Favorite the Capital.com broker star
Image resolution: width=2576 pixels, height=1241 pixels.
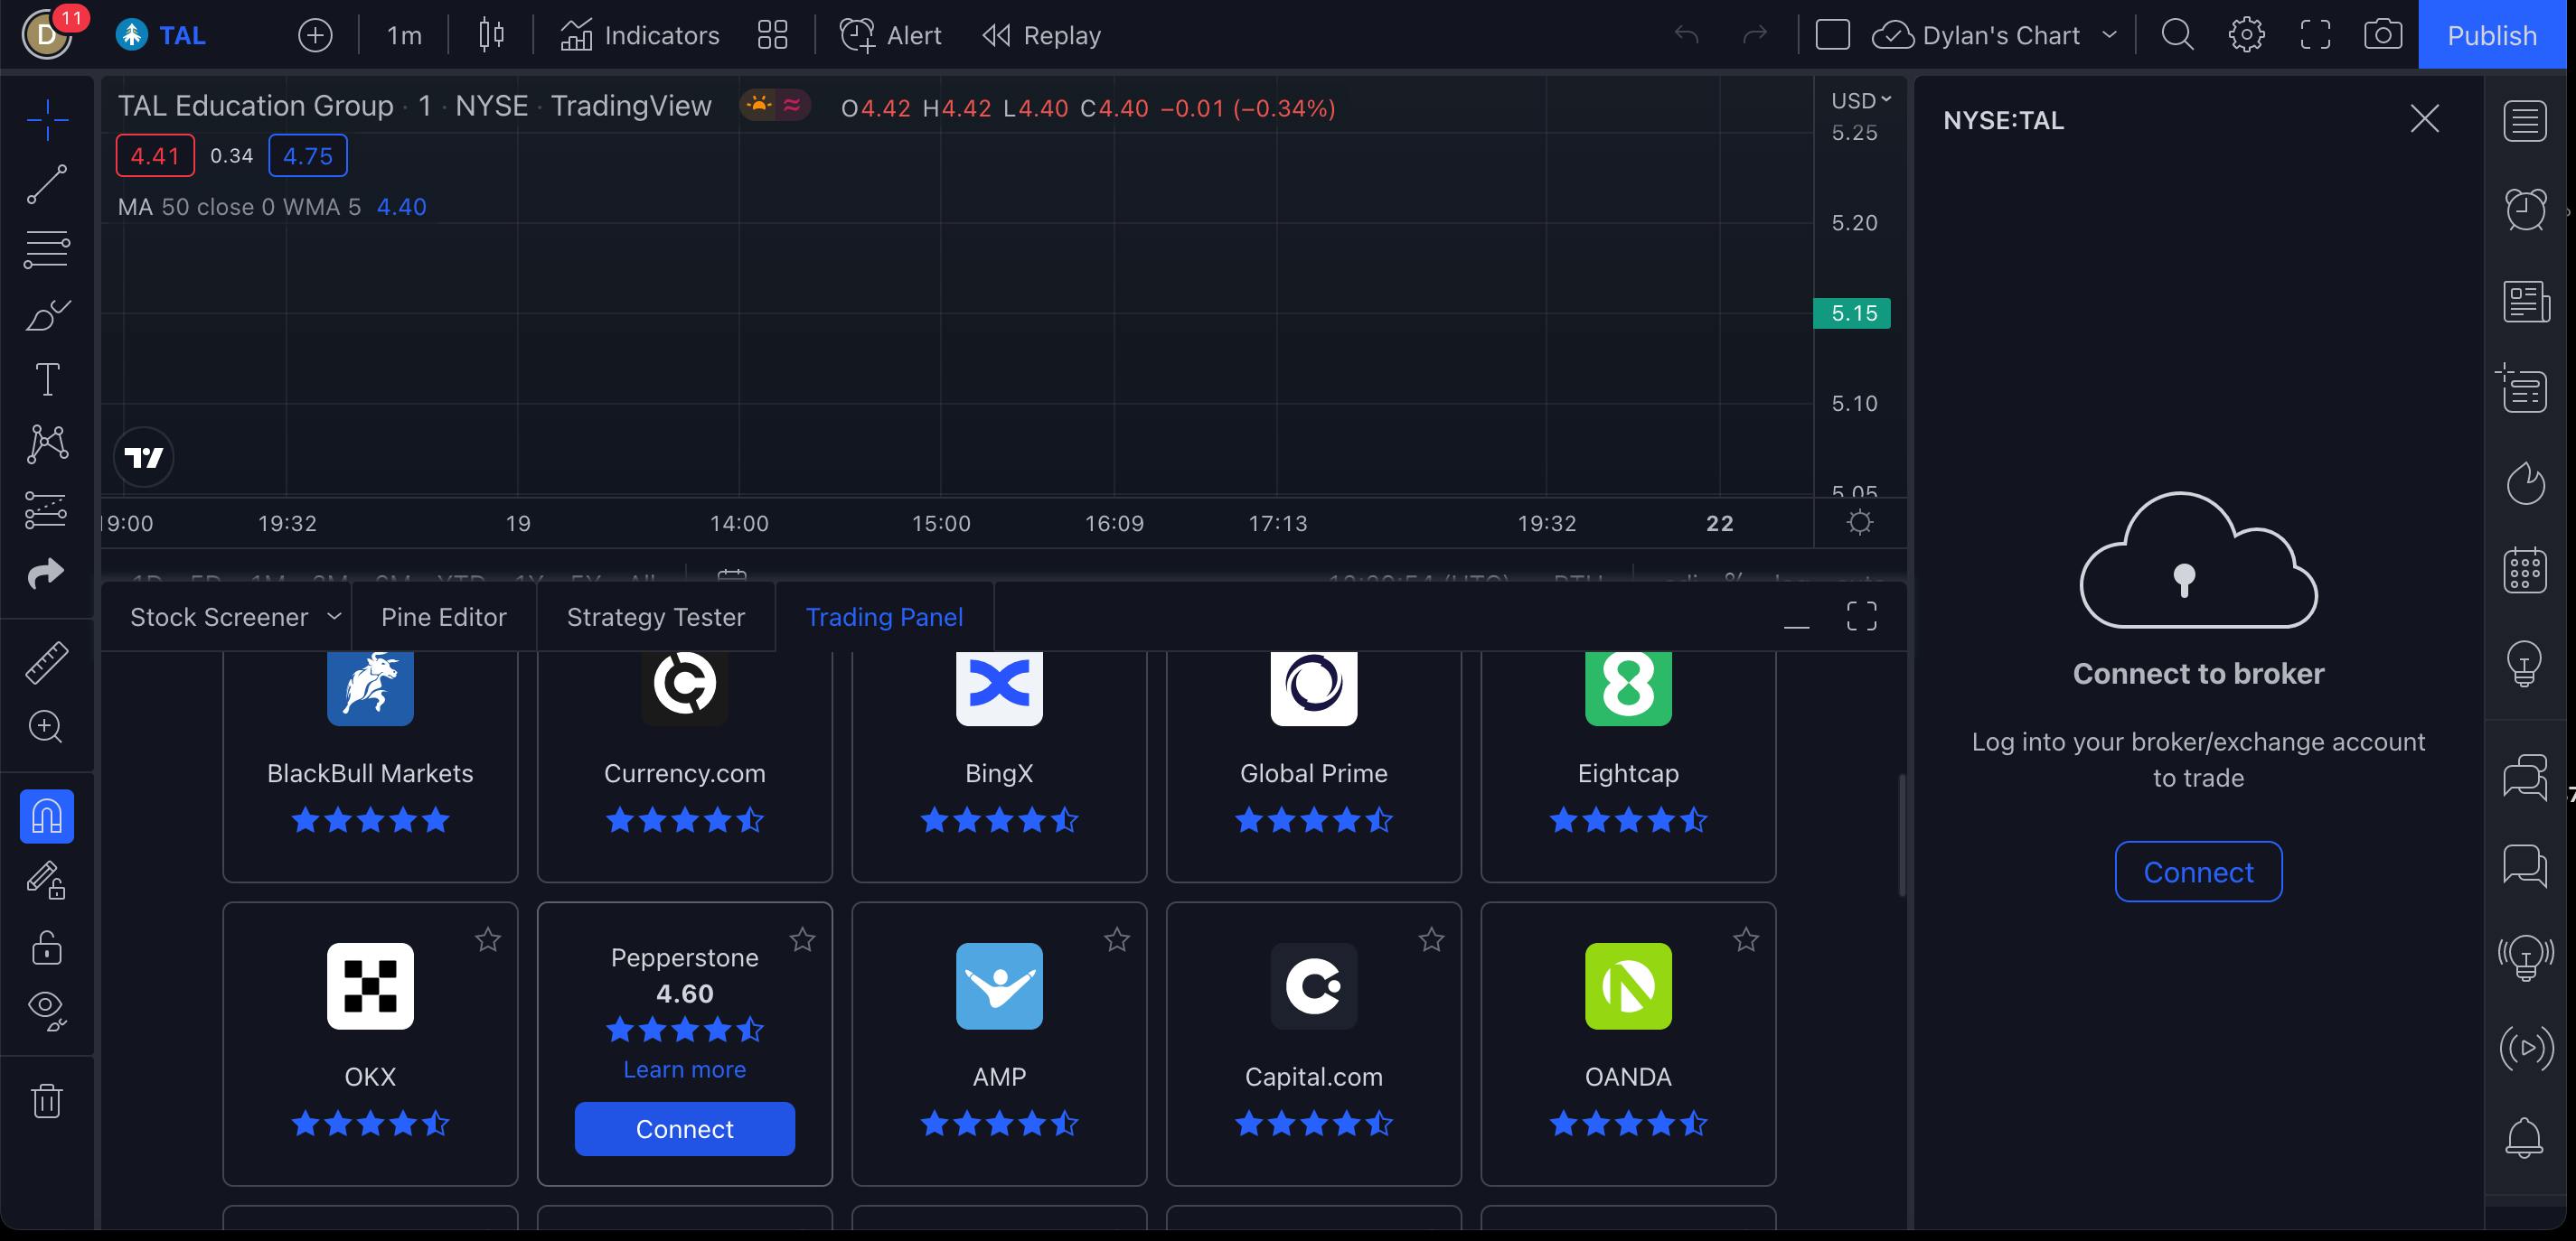pos(1431,939)
